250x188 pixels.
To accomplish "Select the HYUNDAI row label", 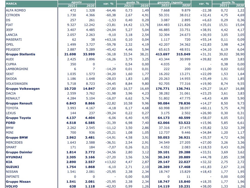I will pos(14,157).
